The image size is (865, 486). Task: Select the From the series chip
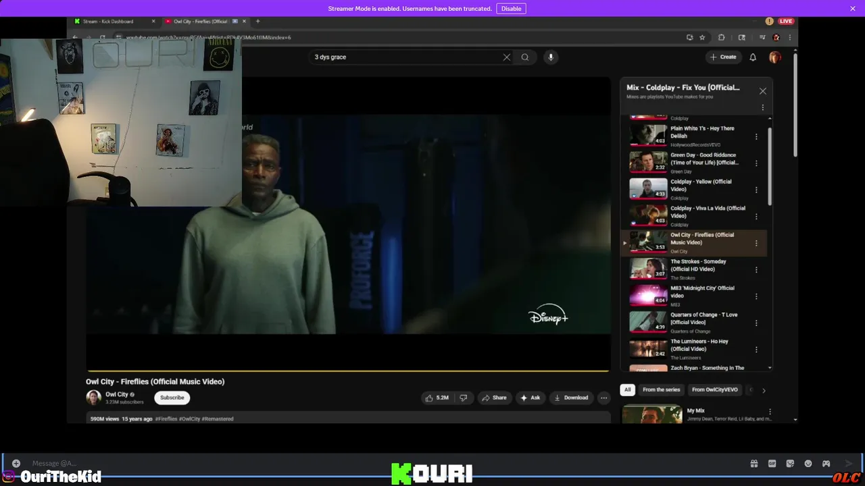coord(661,389)
